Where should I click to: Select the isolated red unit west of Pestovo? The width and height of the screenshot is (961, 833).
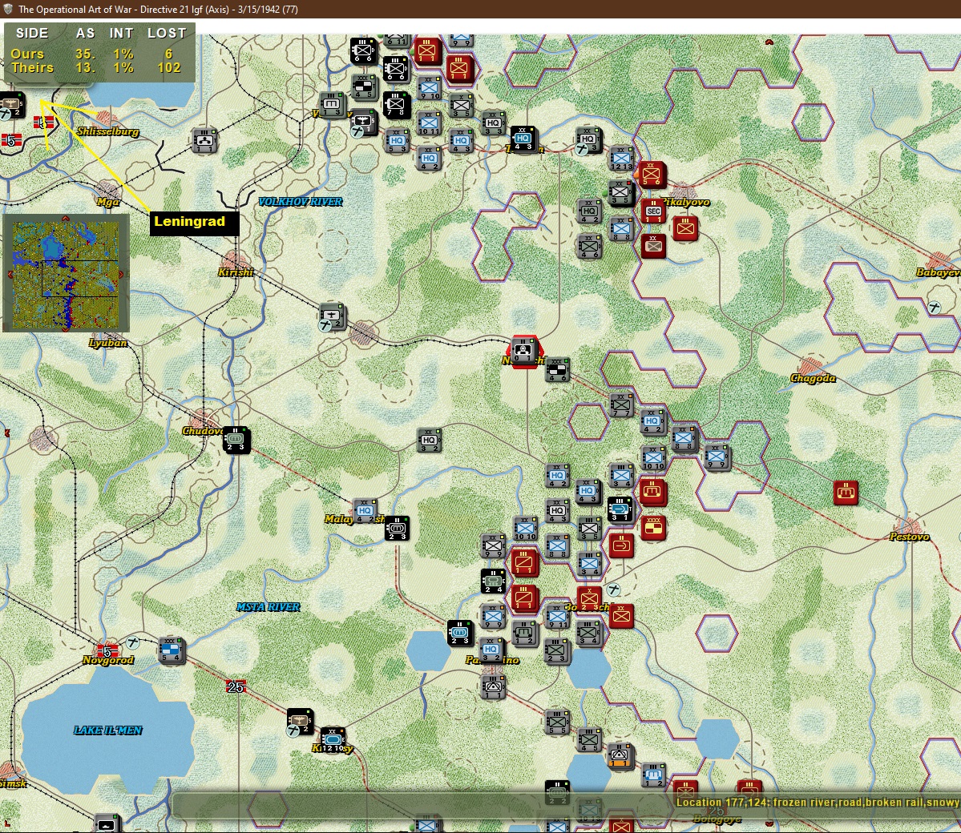[846, 493]
